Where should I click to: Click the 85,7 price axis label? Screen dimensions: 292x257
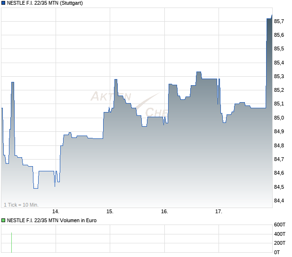pyautogui.click(x=279, y=21)
